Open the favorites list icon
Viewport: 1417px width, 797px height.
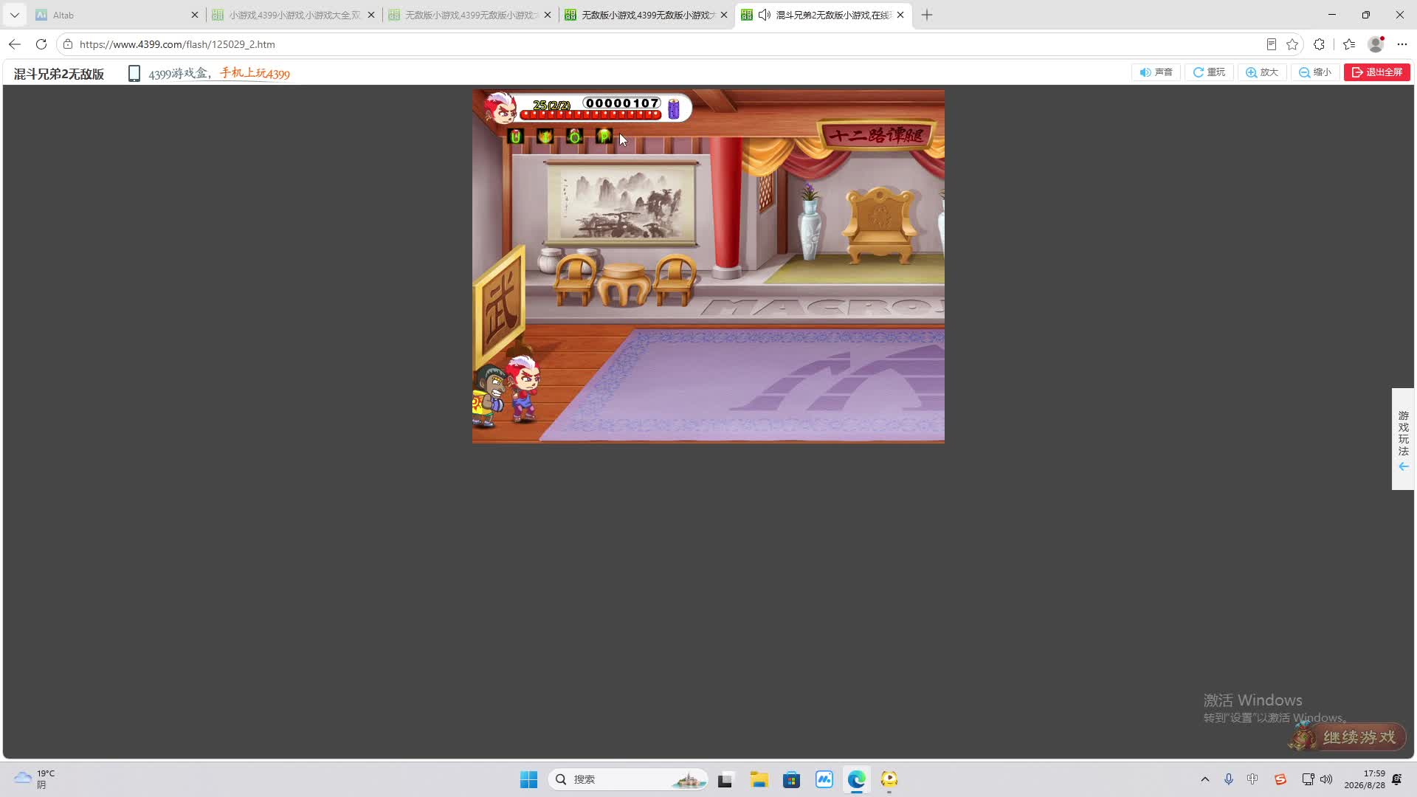1349,44
